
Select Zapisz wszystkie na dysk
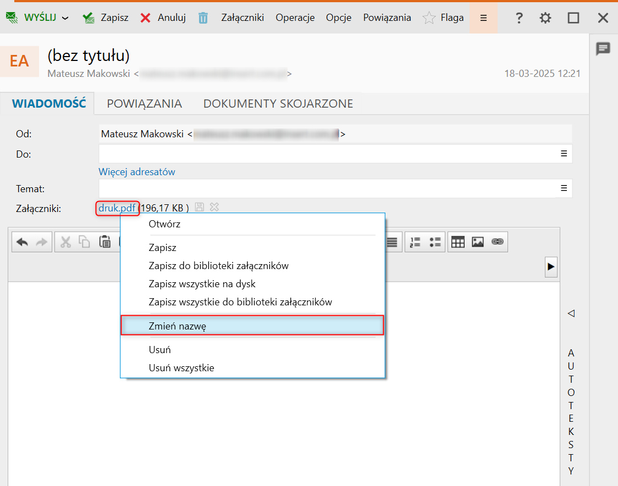[x=252, y=284]
